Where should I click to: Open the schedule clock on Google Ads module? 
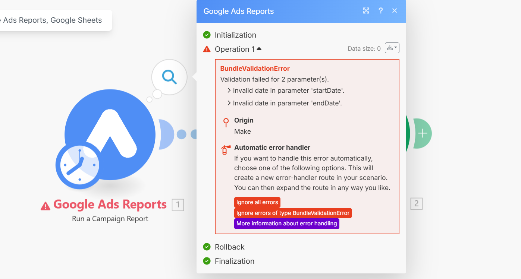(79, 164)
